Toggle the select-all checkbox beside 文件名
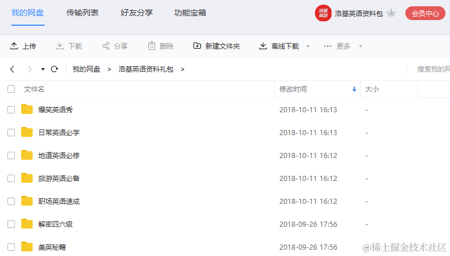The height and width of the screenshot is (256, 450). (11, 89)
